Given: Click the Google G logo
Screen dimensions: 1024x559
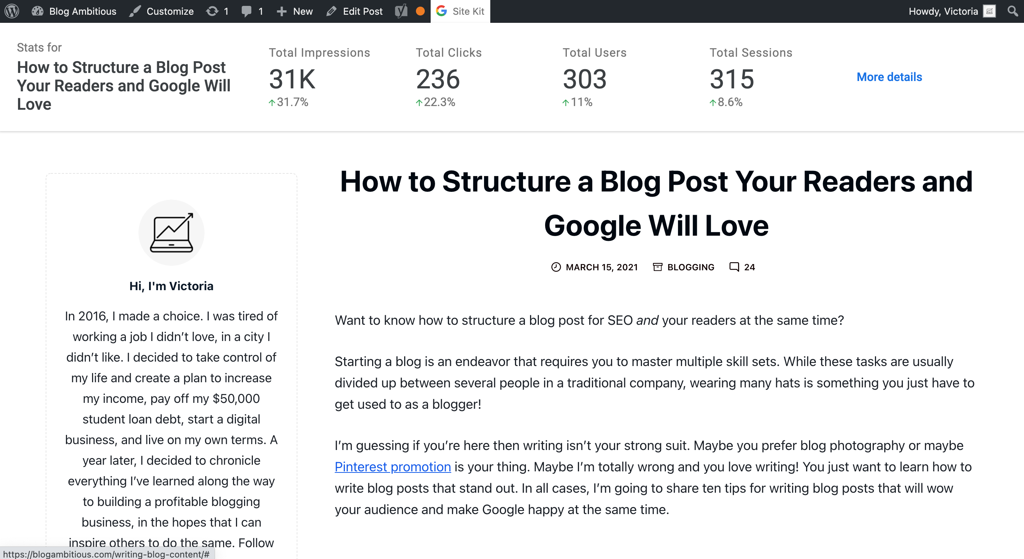Looking at the screenshot, I should (x=441, y=11).
